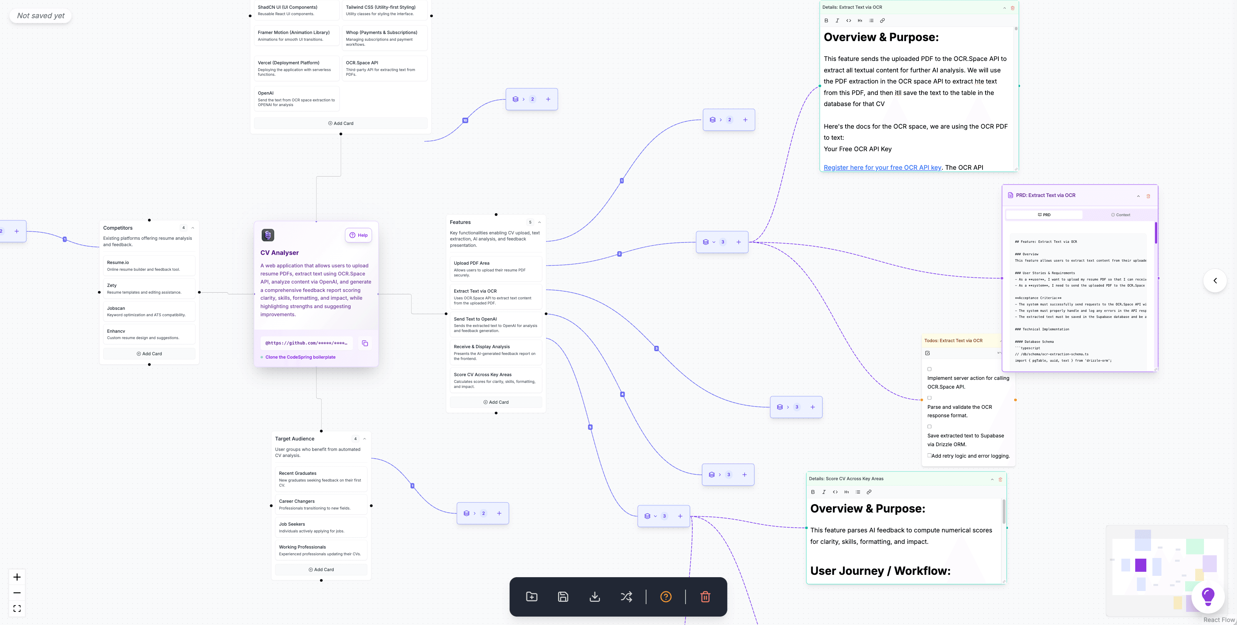
Task: Collapse the Competitors card list
Action: point(192,228)
